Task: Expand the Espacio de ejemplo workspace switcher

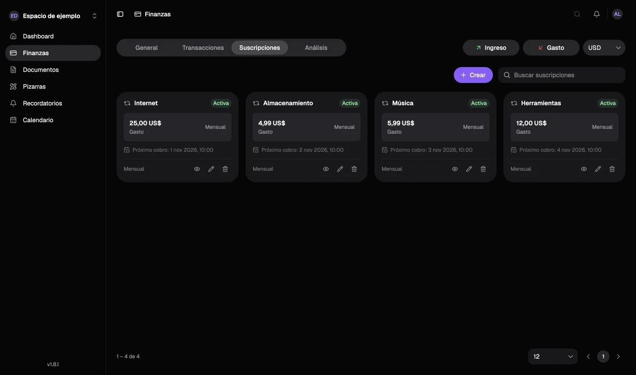Action: pos(53,16)
